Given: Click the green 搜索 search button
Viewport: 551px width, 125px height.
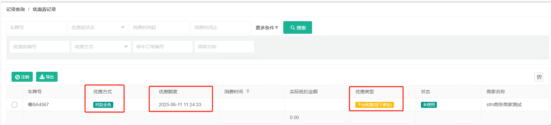Looking at the screenshot, I should point(298,27).
